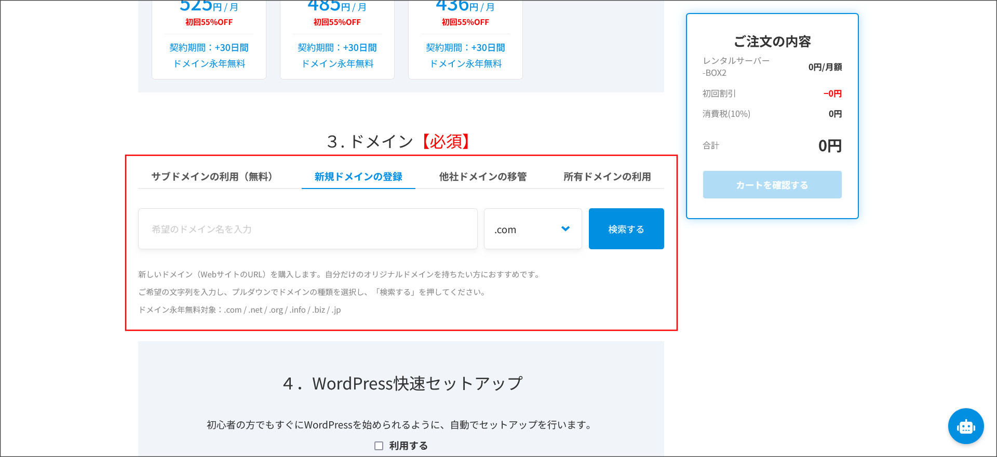Image resolution: width=997 pixels, height=457 pixels.
Task: Click the chevron arrow beside .com
Action: (x=565, y=229)
